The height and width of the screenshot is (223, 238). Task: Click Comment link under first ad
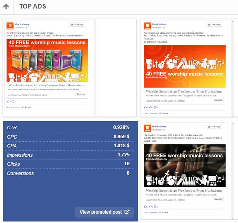(15, 107)
